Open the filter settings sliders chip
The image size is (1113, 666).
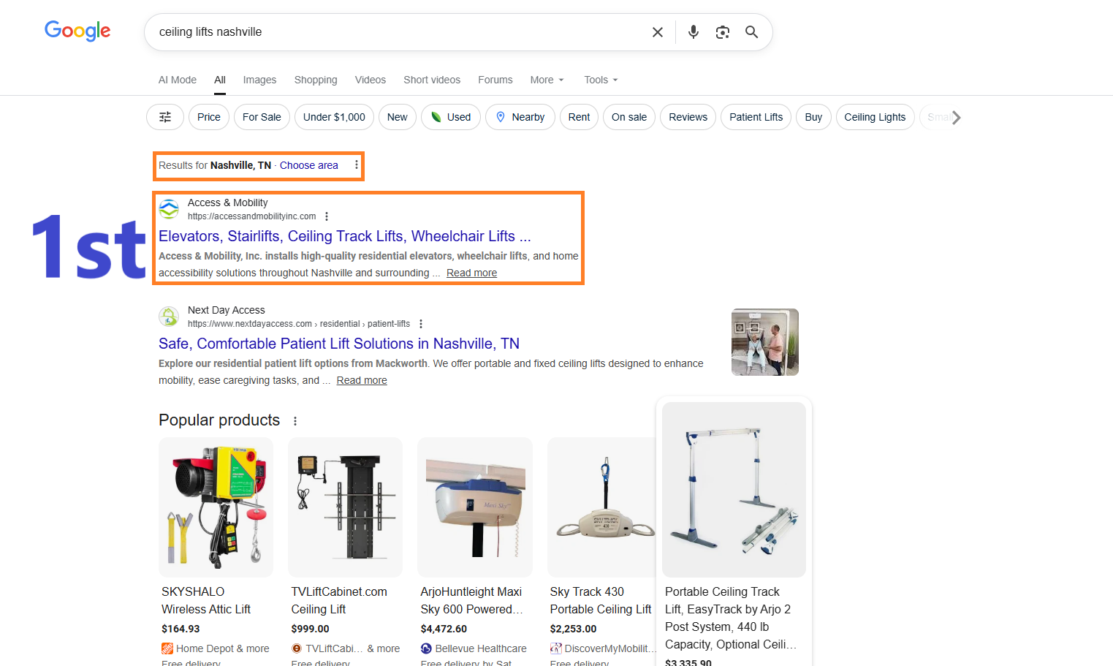tap(165, 117)
